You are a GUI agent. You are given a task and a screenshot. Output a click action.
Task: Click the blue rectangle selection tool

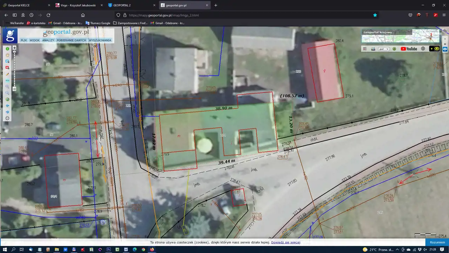(x=7, y=61)
